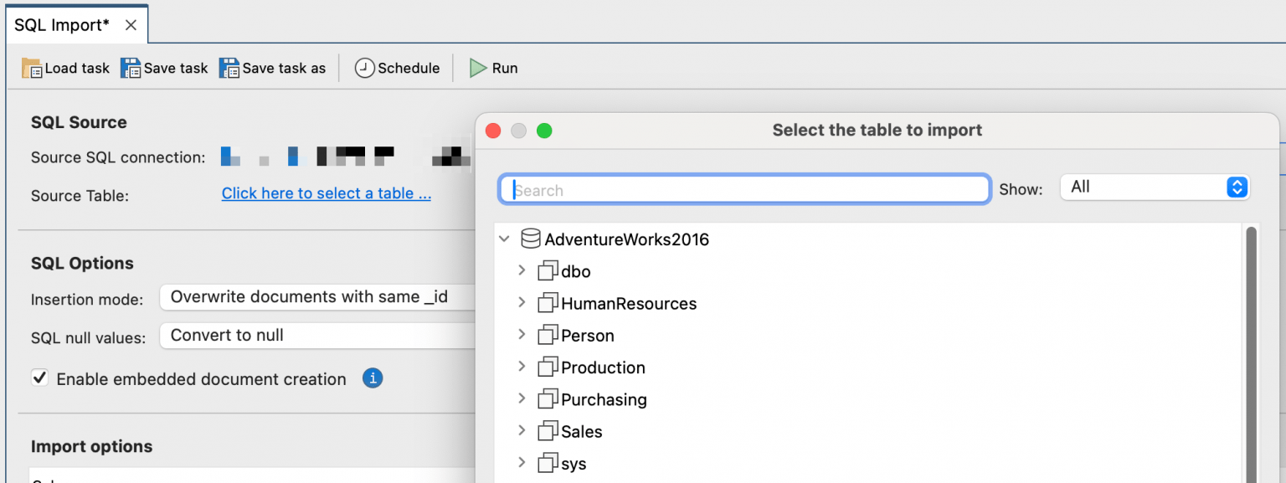The height and width of the screenshot is (483, 1286).
Task: Click the Save task disk icon
Action: (131, 69)
